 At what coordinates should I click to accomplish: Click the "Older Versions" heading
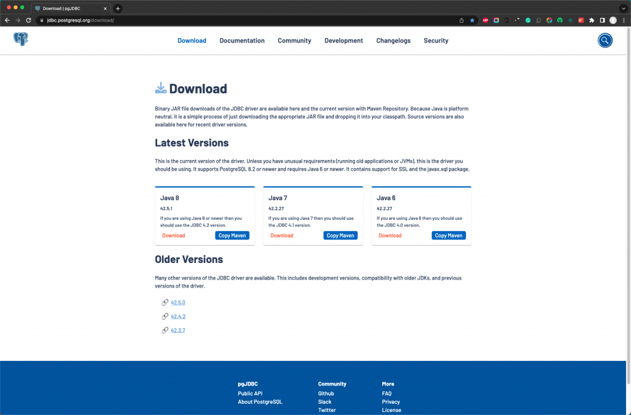pyautogui.click(x=189, y=259)
